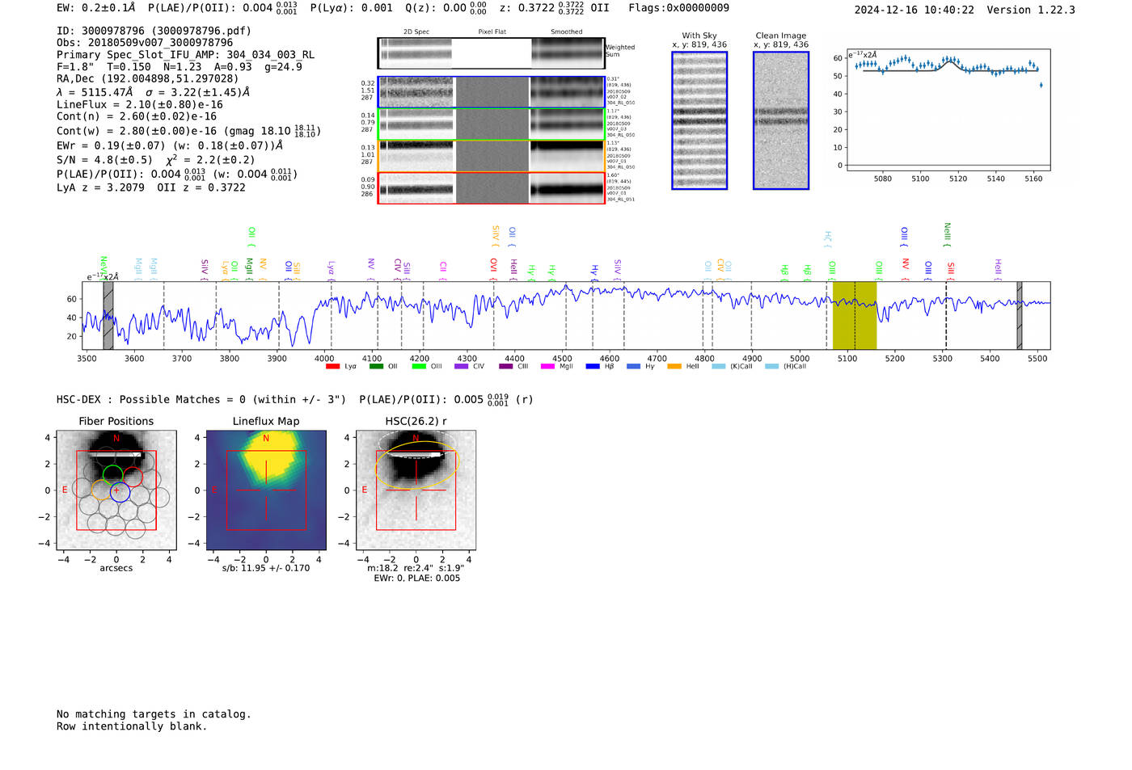Click the 'Pixel Flat' column header
The height and width of the screenshot is (770, 1132).
tap(492, 32)
